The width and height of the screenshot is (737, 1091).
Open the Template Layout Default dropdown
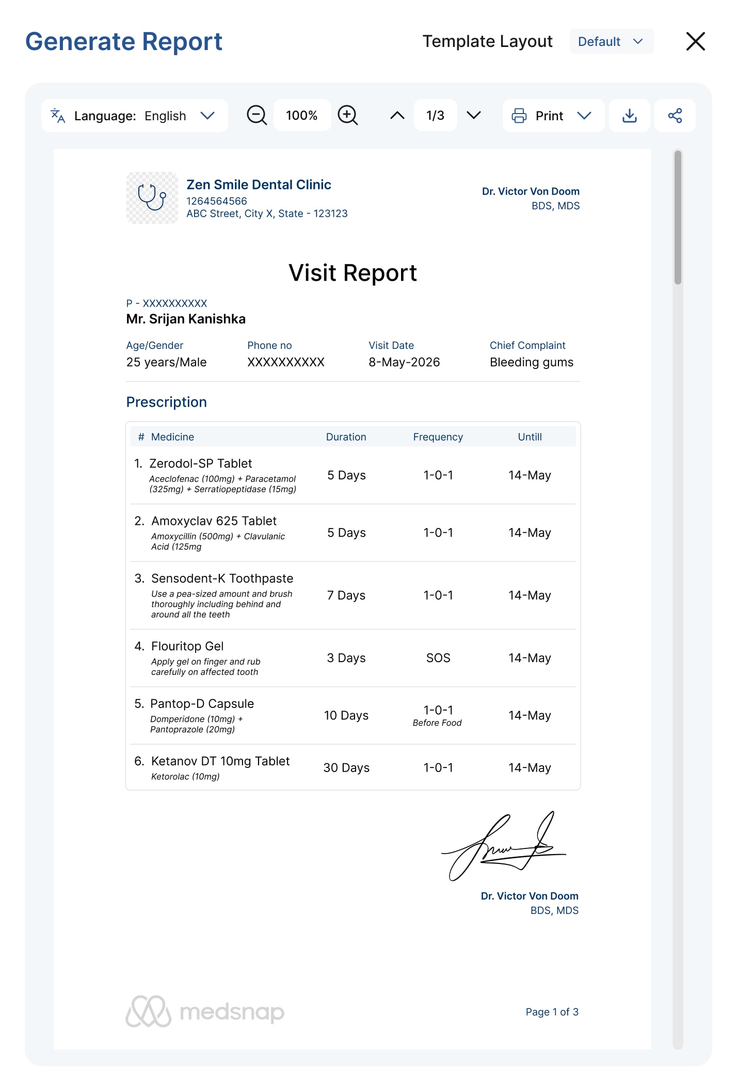click(x=612, y=41)
